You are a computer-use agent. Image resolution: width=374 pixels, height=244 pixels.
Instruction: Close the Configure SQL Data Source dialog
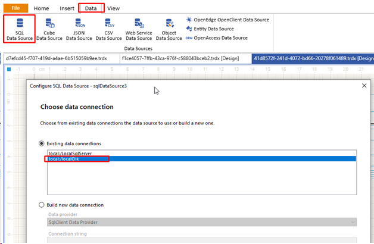point(363,86)
